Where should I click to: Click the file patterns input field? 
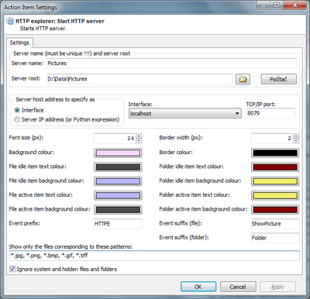click(154, 256)
